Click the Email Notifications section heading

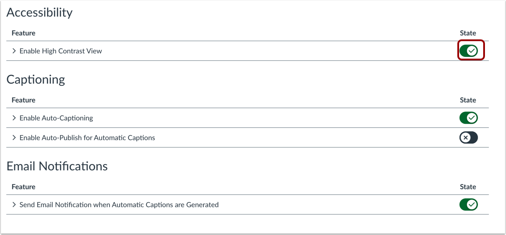(x=57, y=166)
